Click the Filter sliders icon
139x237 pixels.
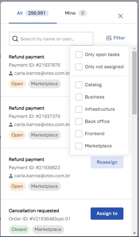pos(109,38)
